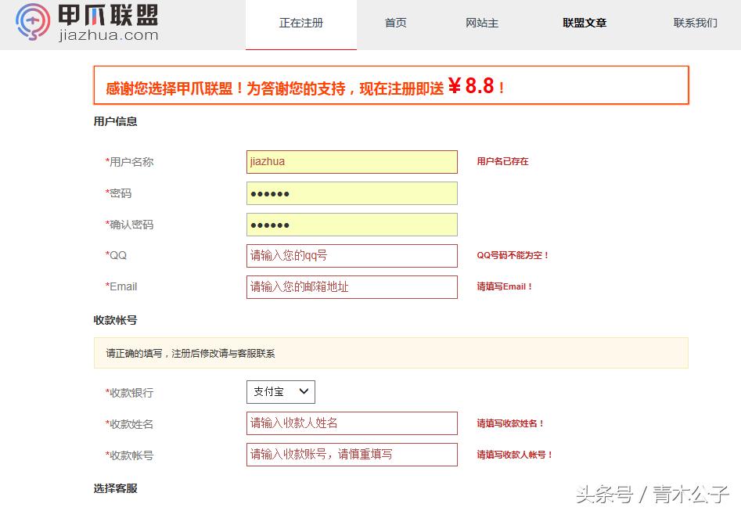Click the 收款帐号 payee account input
This screenshot has width=741, height=511.
pos(351,454)
